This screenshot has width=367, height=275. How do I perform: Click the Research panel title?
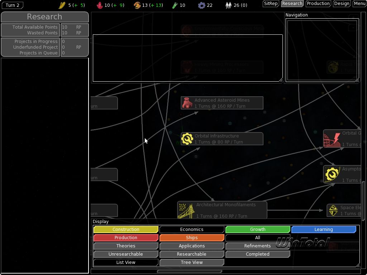click(44, 16)
